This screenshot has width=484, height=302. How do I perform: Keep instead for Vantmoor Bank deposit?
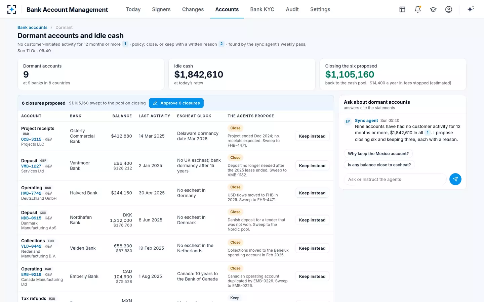coord(312,166)
